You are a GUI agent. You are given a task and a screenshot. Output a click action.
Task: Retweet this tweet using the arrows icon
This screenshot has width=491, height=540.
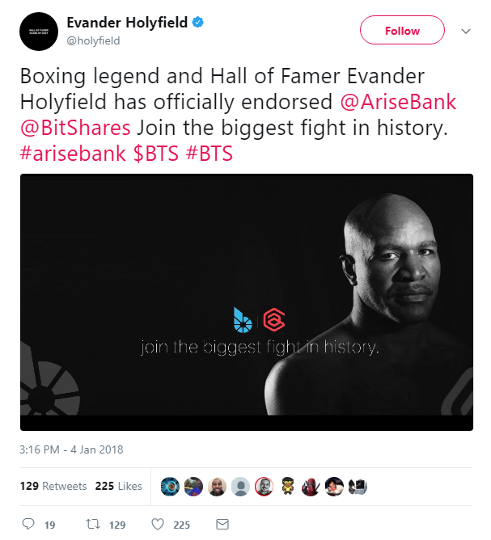(x=92, y=524)
